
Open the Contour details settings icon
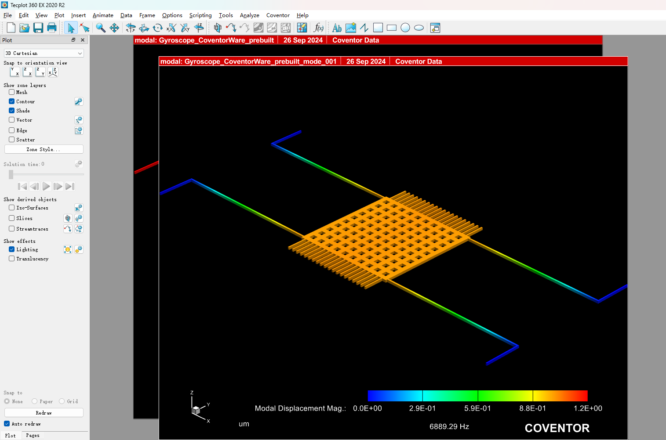point(79,101)
